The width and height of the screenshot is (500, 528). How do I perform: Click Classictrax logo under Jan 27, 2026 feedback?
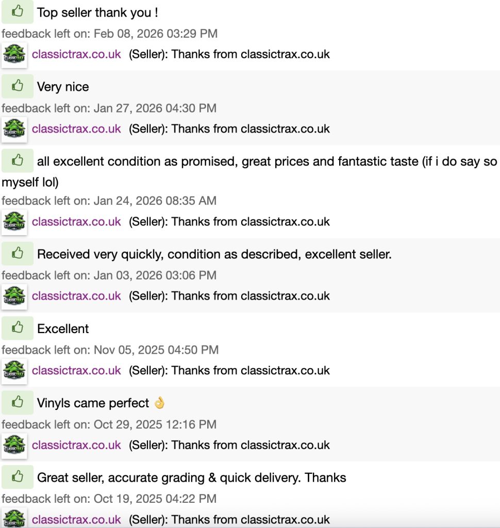click(x=14, y=128)
